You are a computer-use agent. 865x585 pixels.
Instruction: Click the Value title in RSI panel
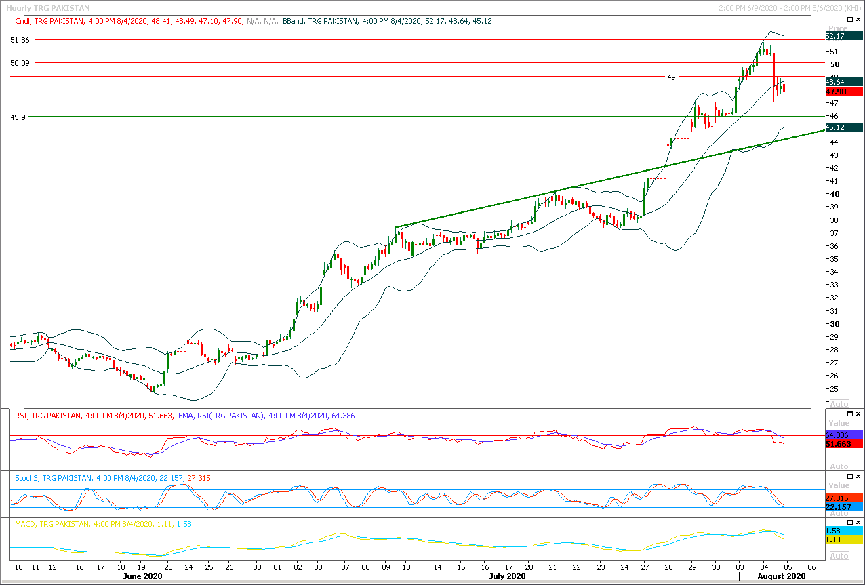pyautogui.click(x=839, y=423)
